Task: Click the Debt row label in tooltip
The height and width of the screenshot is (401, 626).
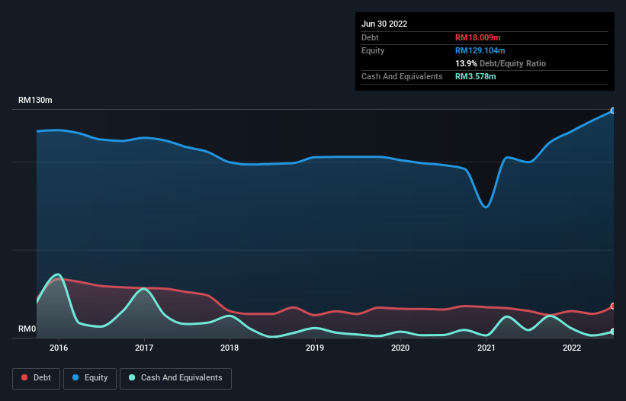Action: (x=370, y=37)
